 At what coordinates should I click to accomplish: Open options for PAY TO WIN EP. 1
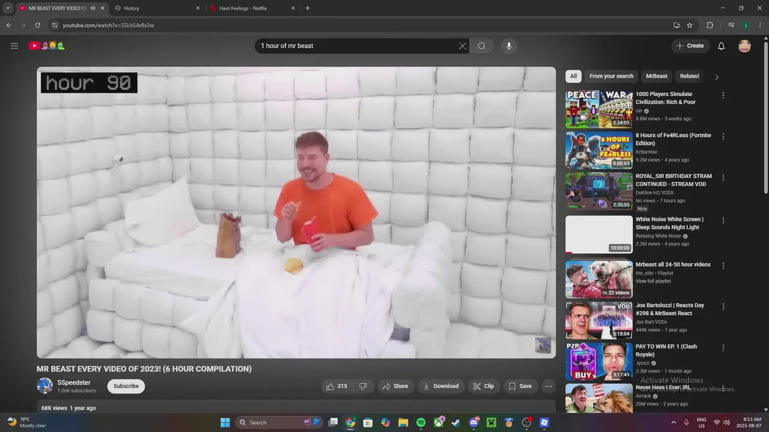click(x=723, y=347)
